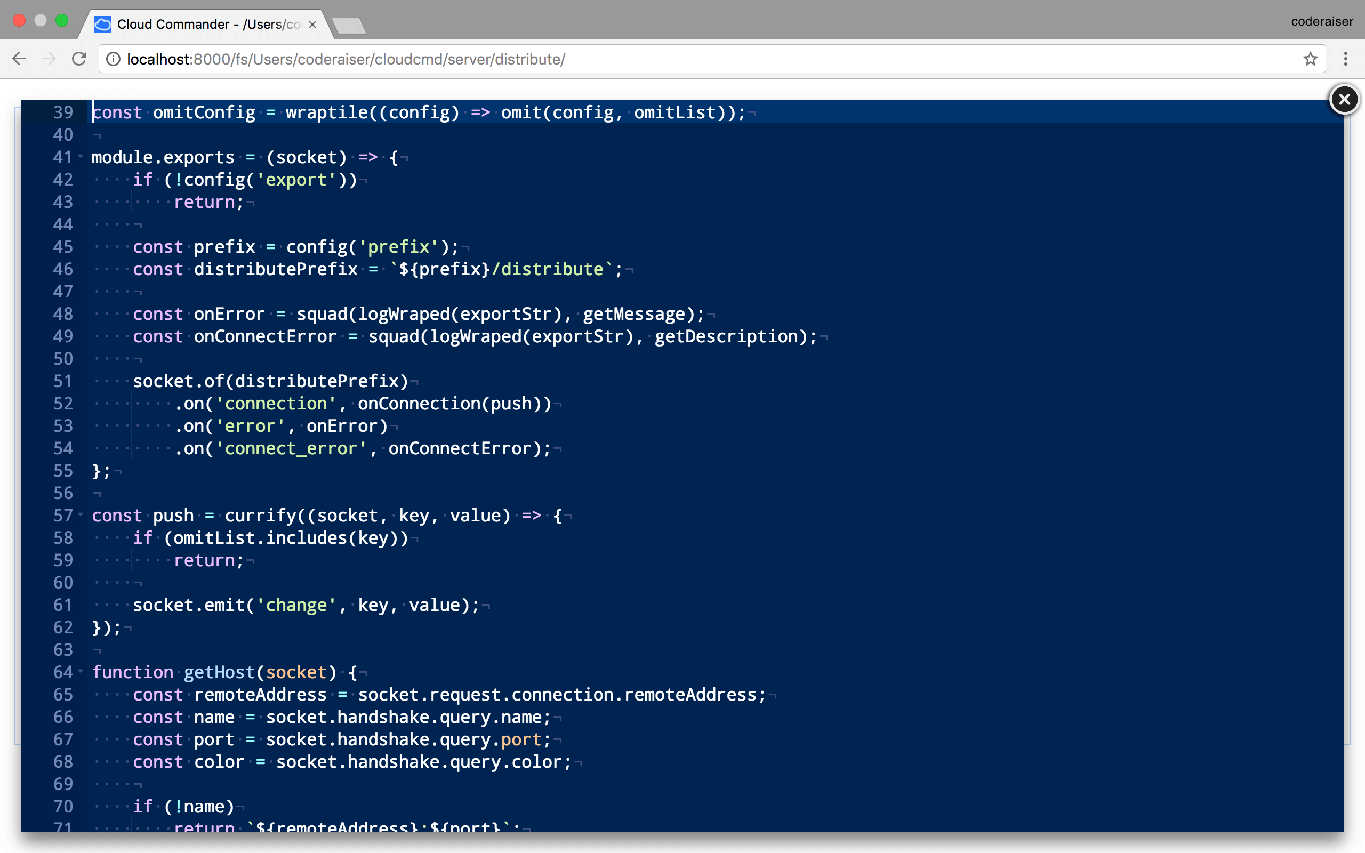Click 'onError' declaration on line 48
The image size is (1365, 853).
coord(230,313)
